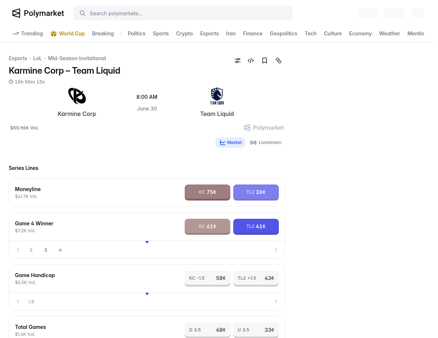Open the Sports category
The width and height of the screenshot is (438, 338).
(x=161, y=34)
